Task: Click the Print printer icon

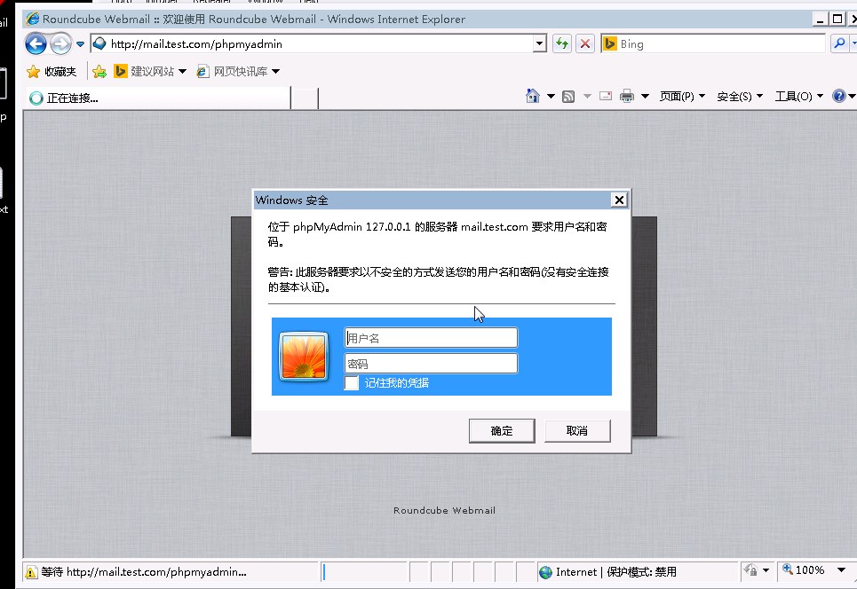Action: pos(627,97)
